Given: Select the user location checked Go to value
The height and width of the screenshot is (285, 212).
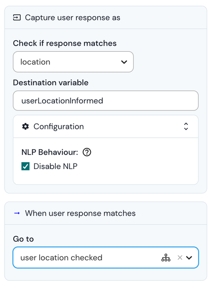Looking at the screenshot, I should 61,258.
